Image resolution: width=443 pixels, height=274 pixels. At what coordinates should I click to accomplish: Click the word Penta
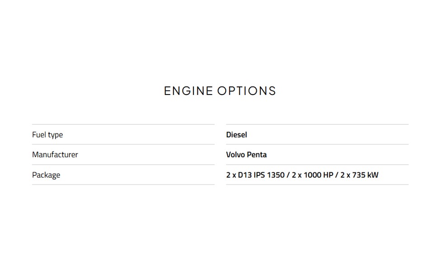tap(257, 155)
